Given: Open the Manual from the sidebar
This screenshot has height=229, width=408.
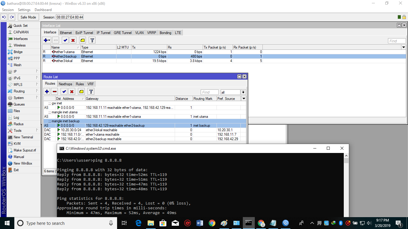Looking at the screenshot, I should pyautogui.click(x=18, y=157).
